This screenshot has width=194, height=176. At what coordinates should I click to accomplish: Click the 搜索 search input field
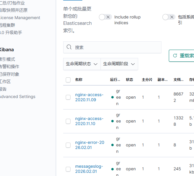click(x=112, y=47)
